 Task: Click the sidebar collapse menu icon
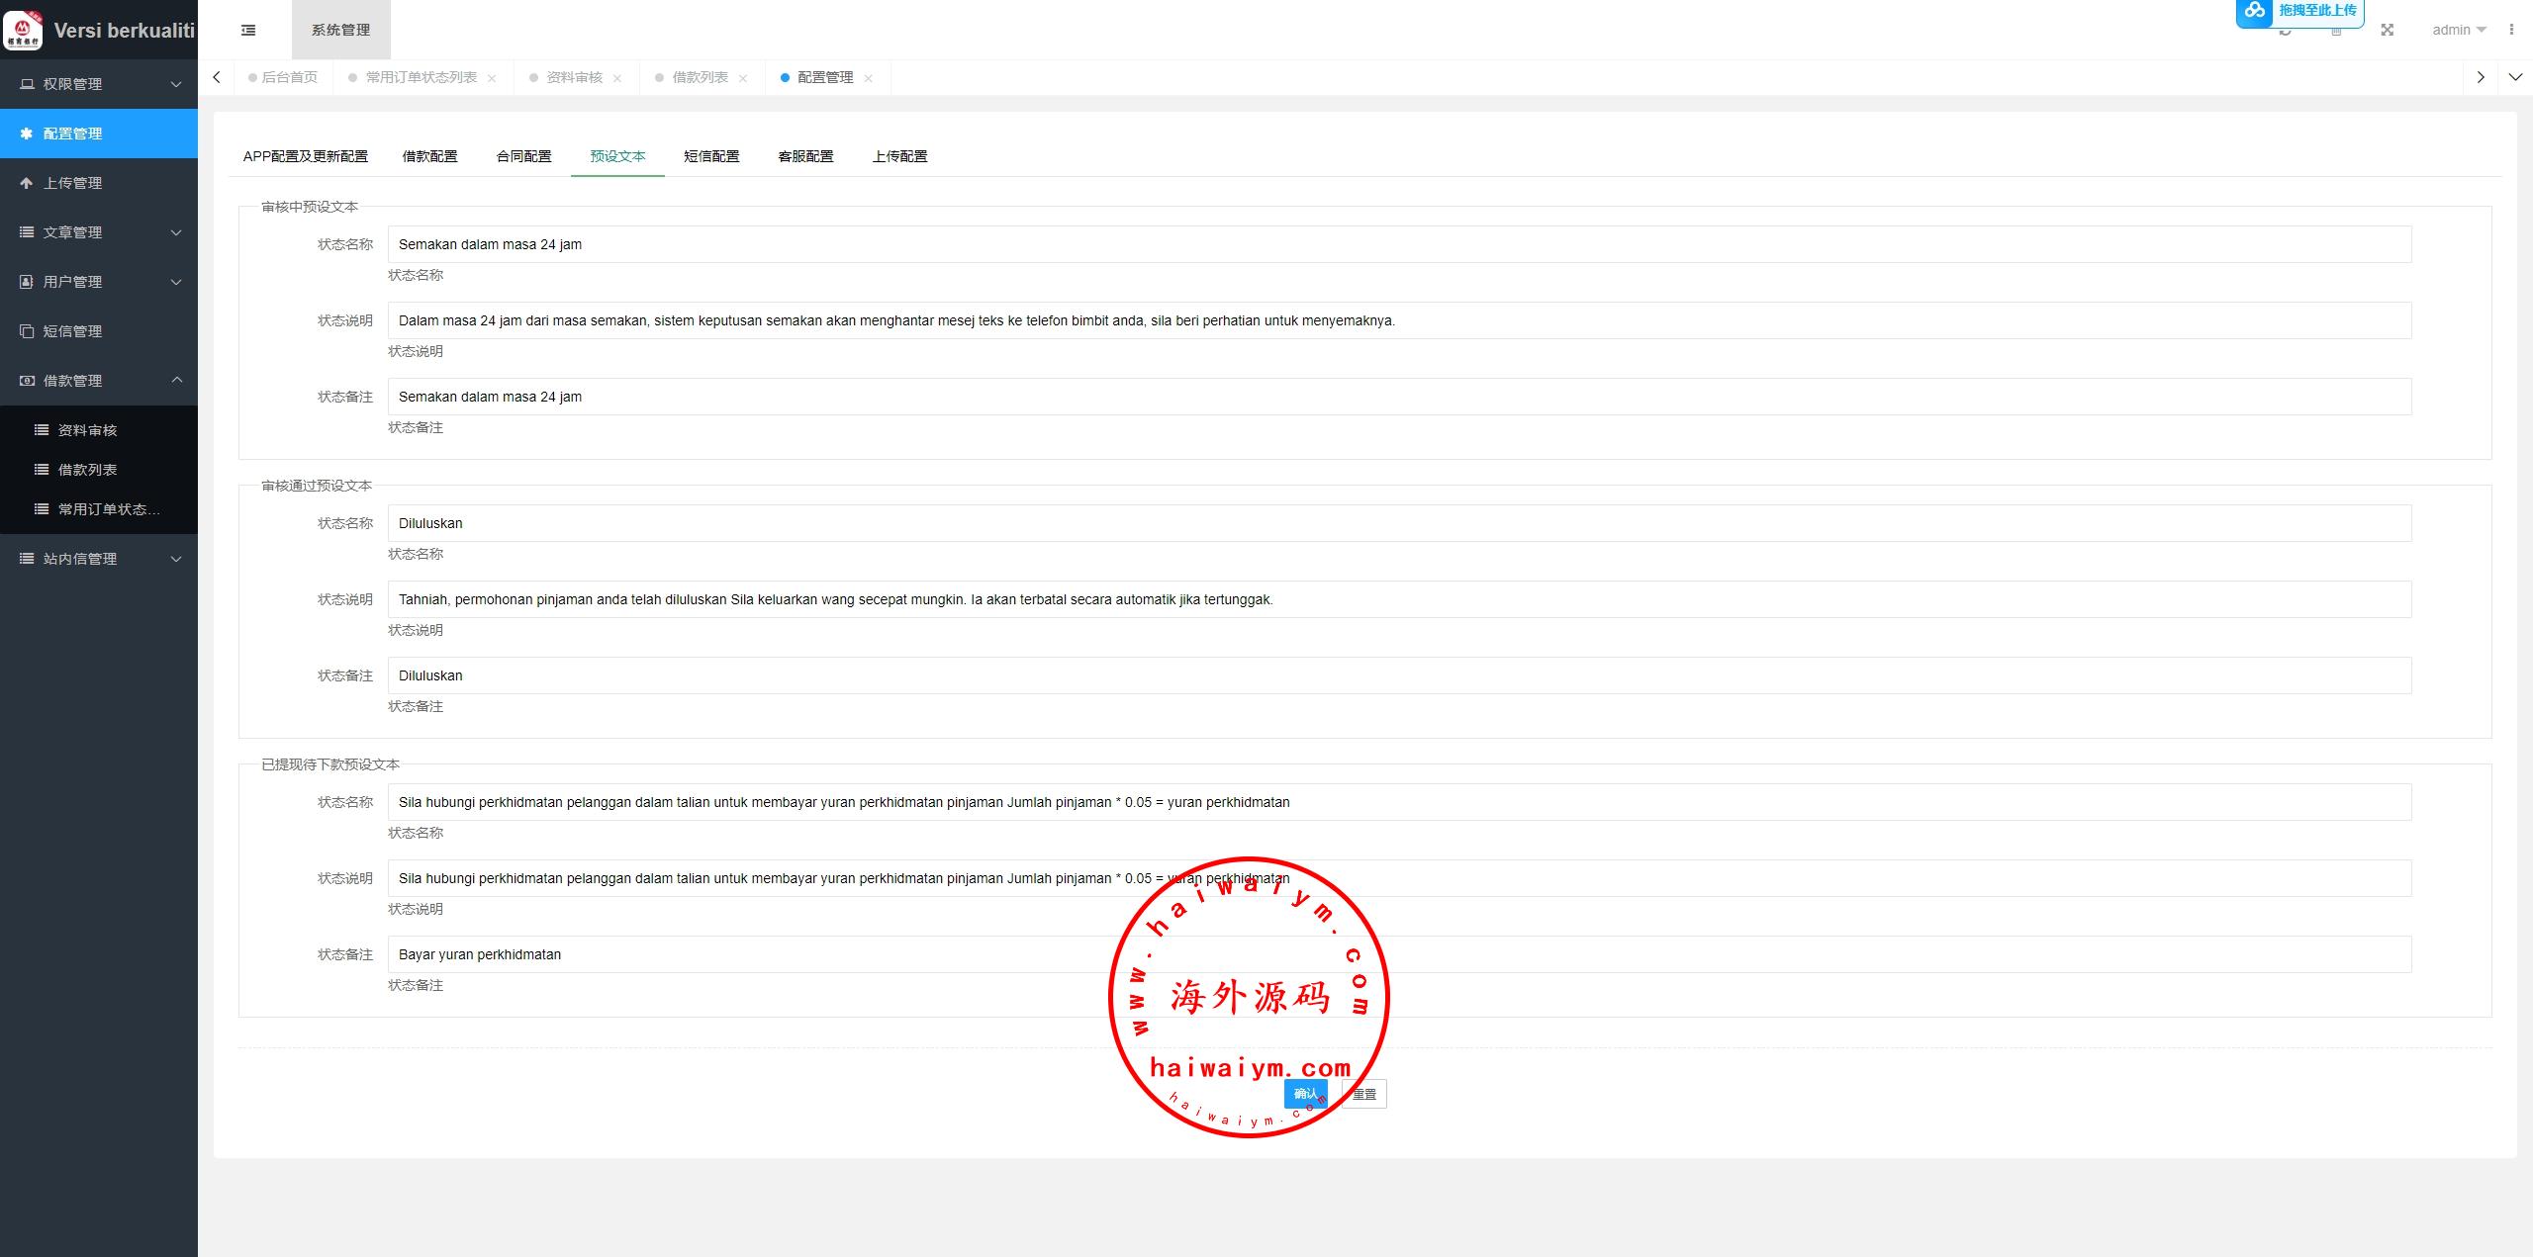(x=248, y=30)
